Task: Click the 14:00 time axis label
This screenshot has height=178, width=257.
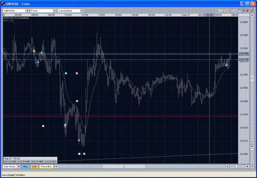Action: point(102,15)
